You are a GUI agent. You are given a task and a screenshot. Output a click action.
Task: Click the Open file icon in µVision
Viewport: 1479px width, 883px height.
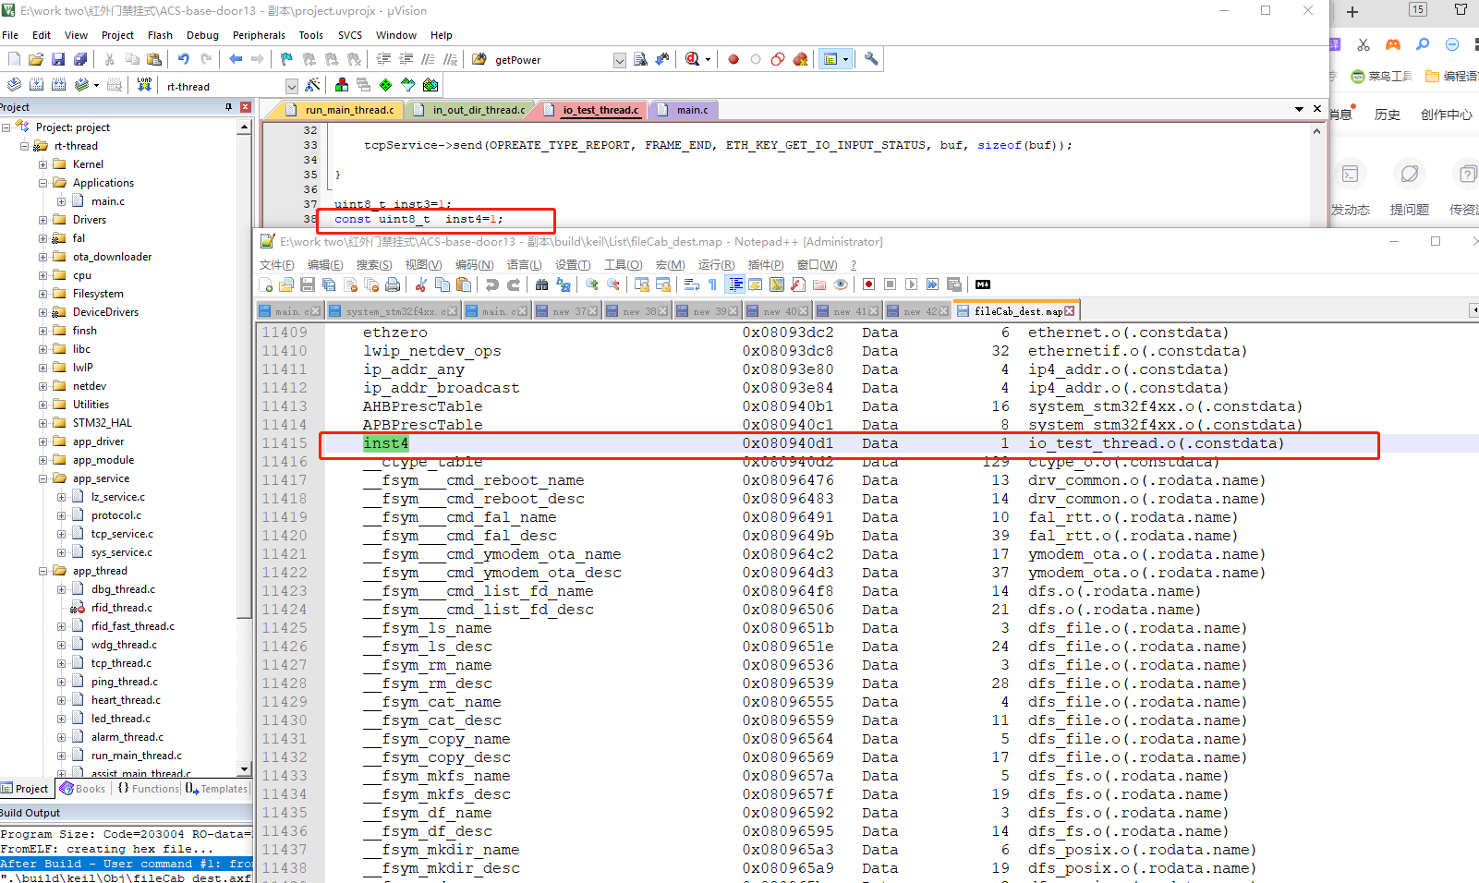click(36, 59)
